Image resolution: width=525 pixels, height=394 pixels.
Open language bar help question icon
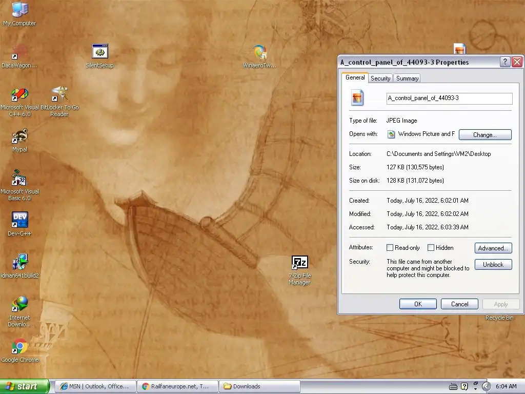[x=465, y=387]
